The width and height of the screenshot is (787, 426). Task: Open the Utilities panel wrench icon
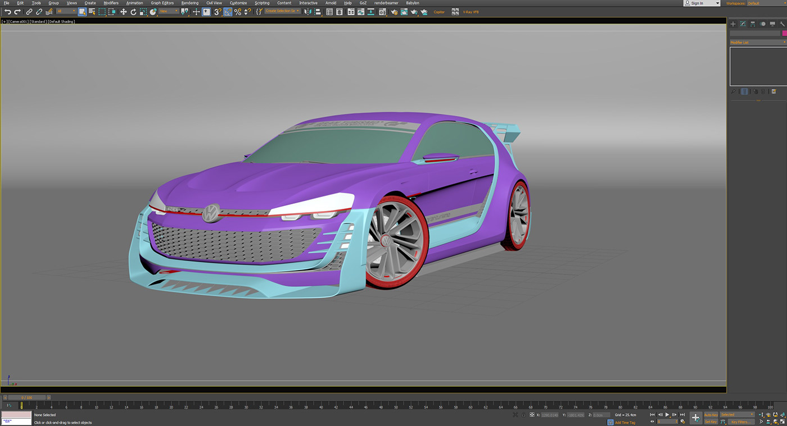(781, 24)
